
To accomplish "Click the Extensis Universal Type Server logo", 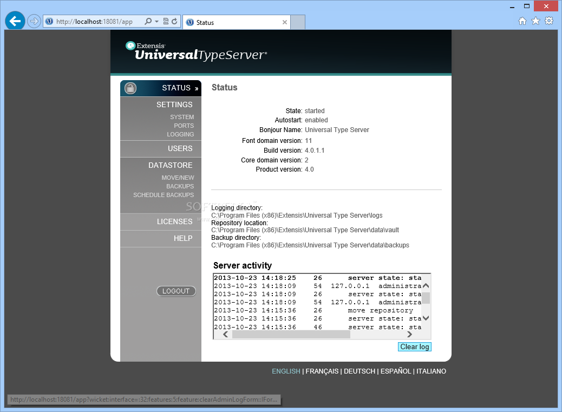I will click(x=196, y=51).
